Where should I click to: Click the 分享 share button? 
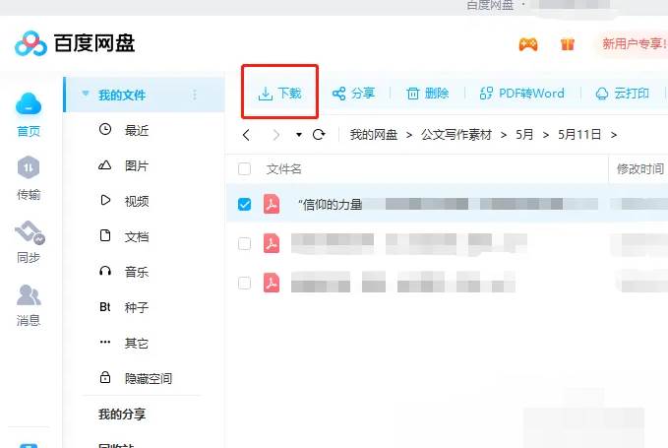point(353,94)
